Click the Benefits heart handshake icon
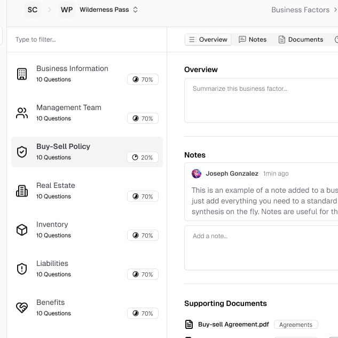The image size is (338, 338). coord(22,308)
